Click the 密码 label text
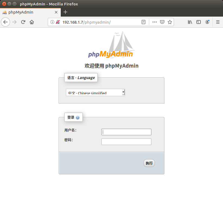The height and width of the screenshot is (214, 223). click(x=69, y=140)
